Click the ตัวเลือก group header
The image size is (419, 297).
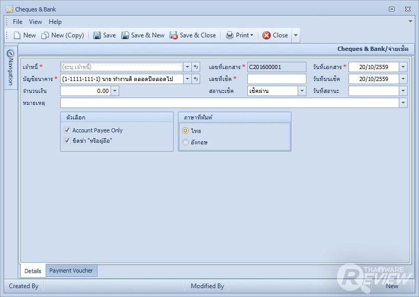117,117
